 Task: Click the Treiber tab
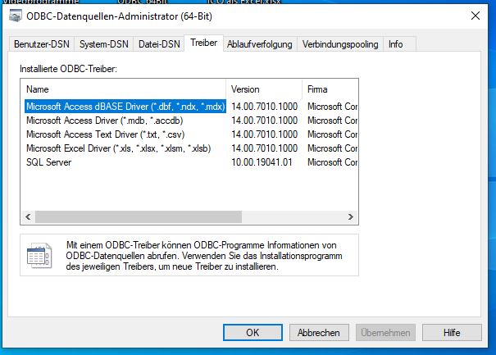coord(203,43)
